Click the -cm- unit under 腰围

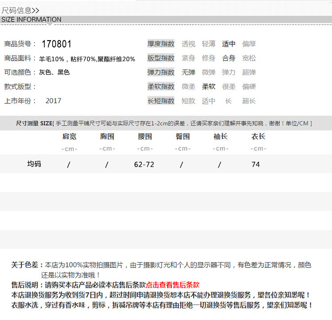[145, 149]
